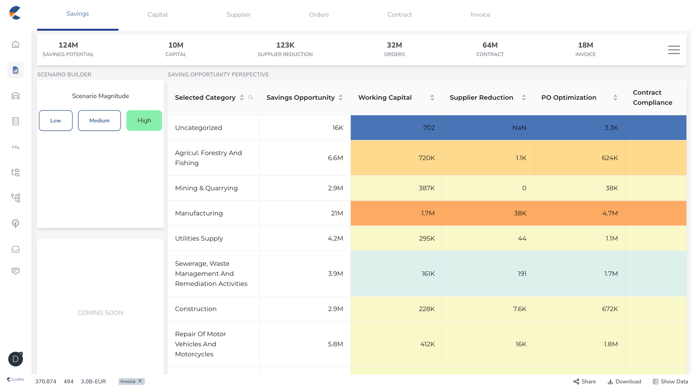This screenshot has height=387, width=691.
Task: Click the 123K Supplier Reduction KPI
Action: pyautogui.click(x=285, y=49)
